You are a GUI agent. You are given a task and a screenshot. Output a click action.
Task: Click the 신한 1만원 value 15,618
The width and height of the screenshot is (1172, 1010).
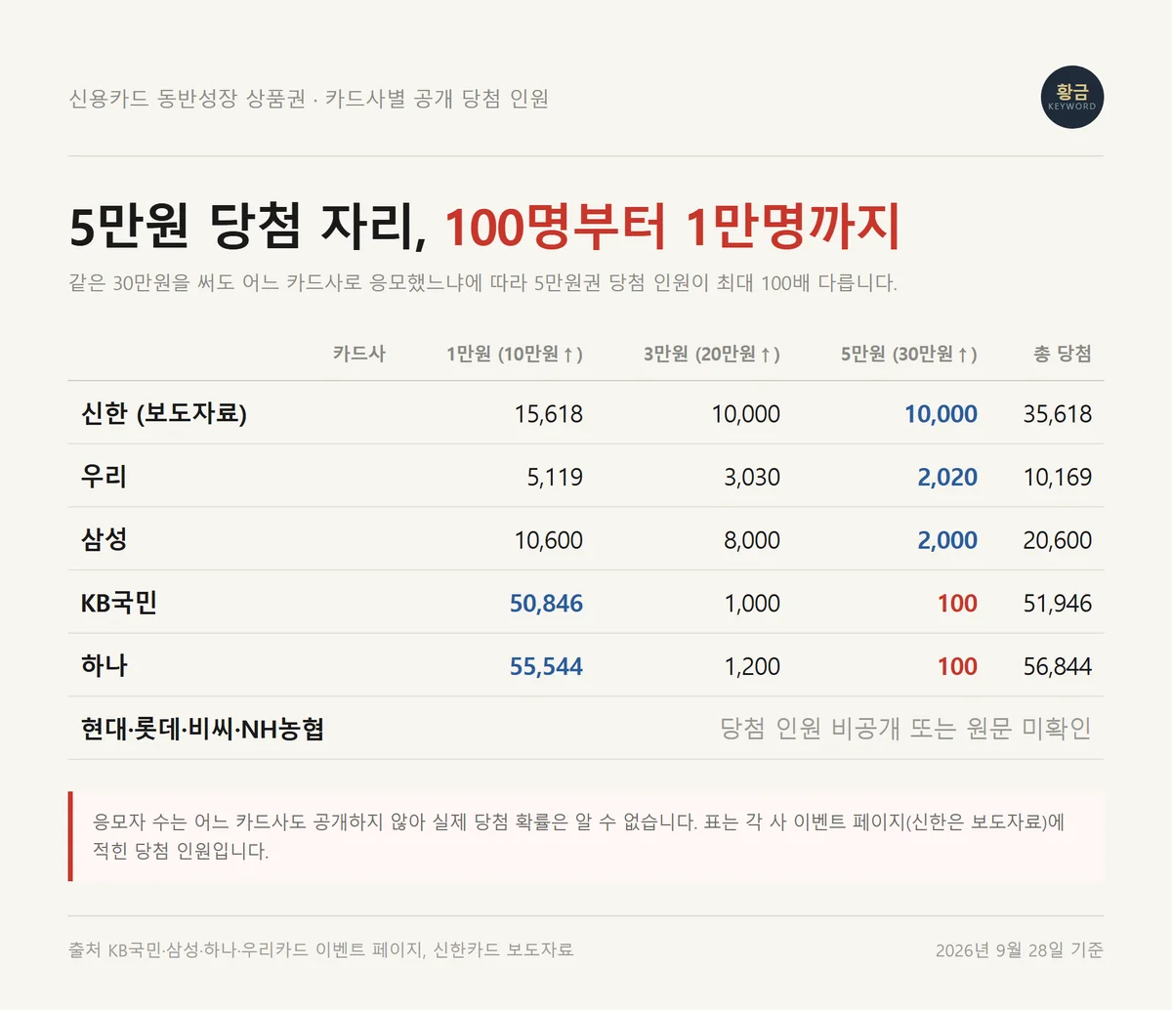549,414
